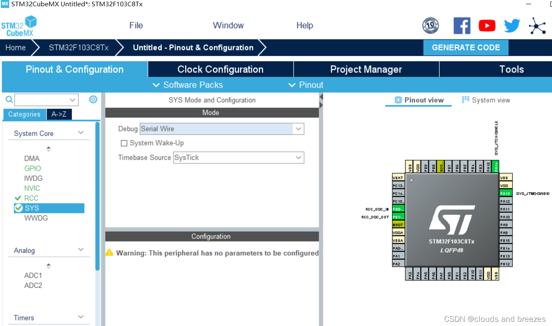Click the PA9 pin on chip
The image size is (552, 326).
point(506,225)
